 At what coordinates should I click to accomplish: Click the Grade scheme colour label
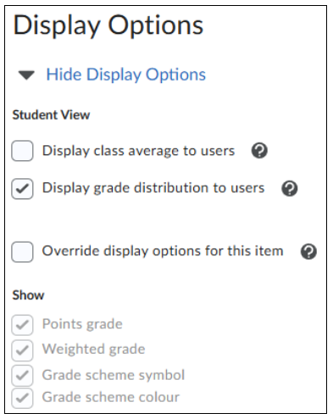[111, 397]
